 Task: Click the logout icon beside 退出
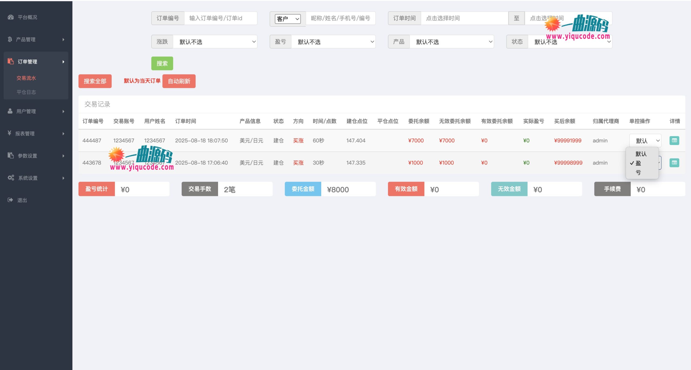pos(10,200)
